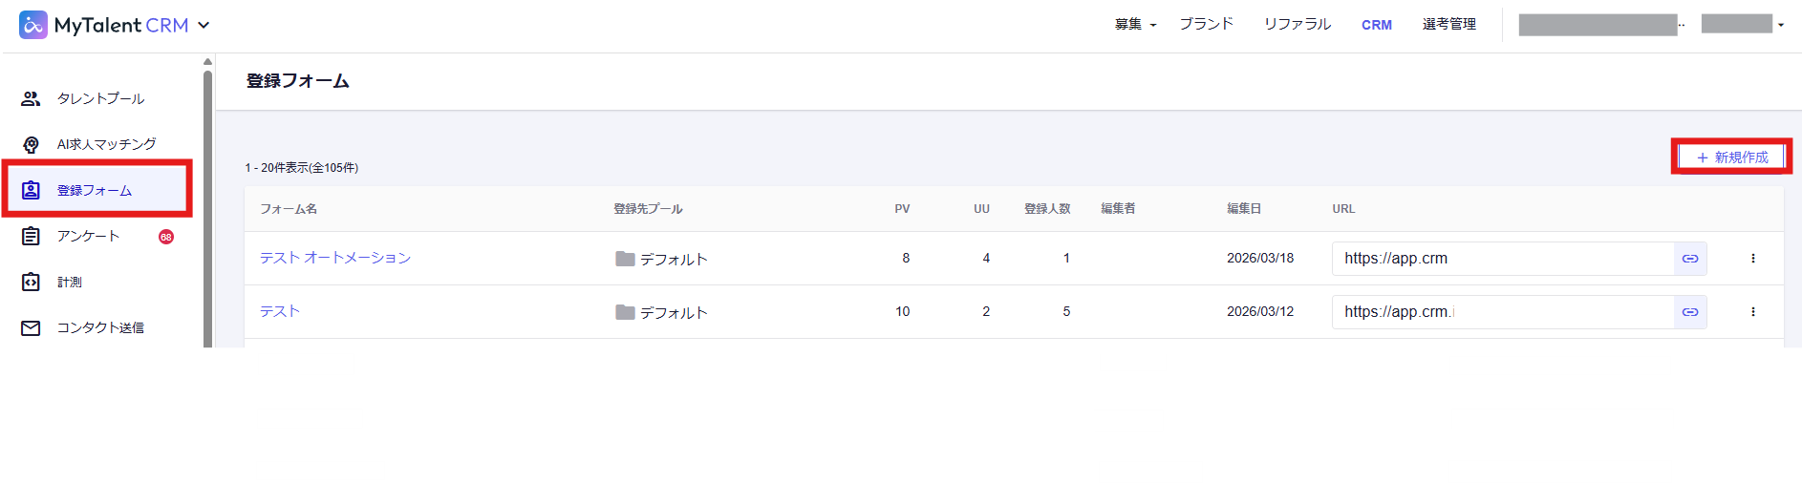The height and width of the screenshot is (483, 1802).
Task: Copy URL link for テスト オートメーション form
Action: pos(1689,259)
